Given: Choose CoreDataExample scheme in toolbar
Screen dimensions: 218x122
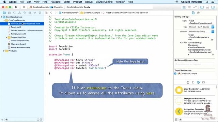Looking at the screenshot, I should 39,7.
